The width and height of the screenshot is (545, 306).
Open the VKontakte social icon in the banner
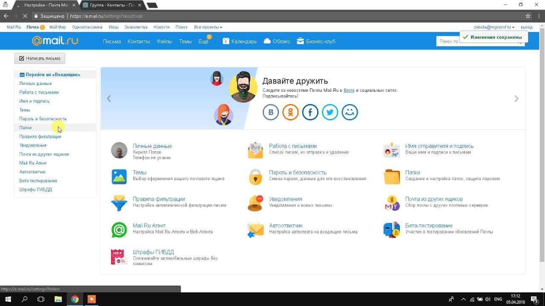coord(271,112)
